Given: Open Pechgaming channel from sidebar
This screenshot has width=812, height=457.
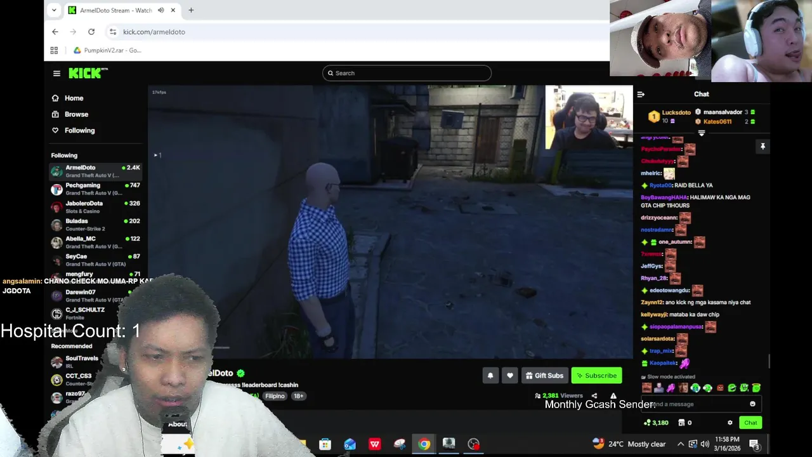Looking at the screenshot, I should coord(96,189).
